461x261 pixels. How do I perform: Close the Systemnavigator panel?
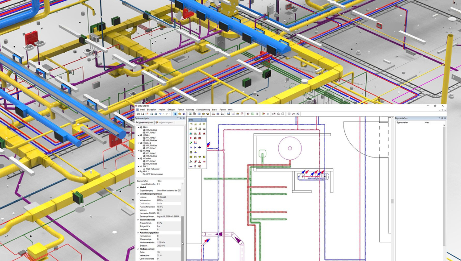tap(184, 118)
